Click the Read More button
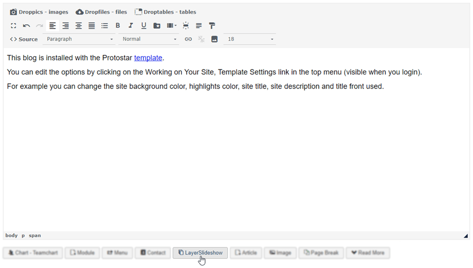 368,253
